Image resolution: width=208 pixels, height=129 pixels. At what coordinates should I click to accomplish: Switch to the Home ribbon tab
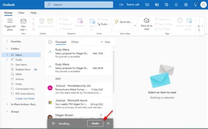(x=8, y=13)
